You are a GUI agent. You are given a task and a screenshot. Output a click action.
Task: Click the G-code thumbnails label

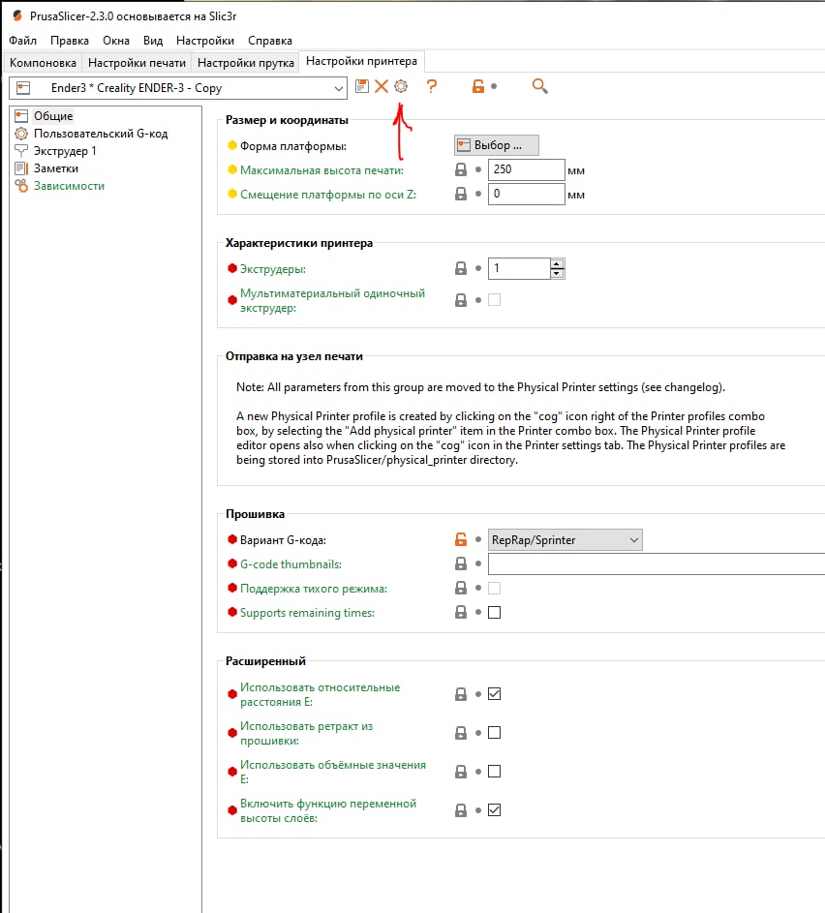coord(290,564)
